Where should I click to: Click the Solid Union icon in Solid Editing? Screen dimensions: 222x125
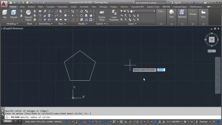(40, 11)
